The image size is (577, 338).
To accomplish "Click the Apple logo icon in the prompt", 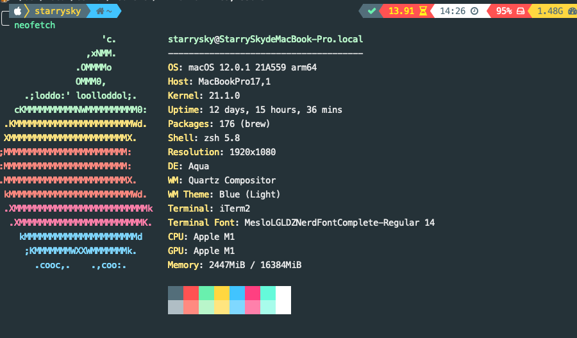I will [18, 11].
